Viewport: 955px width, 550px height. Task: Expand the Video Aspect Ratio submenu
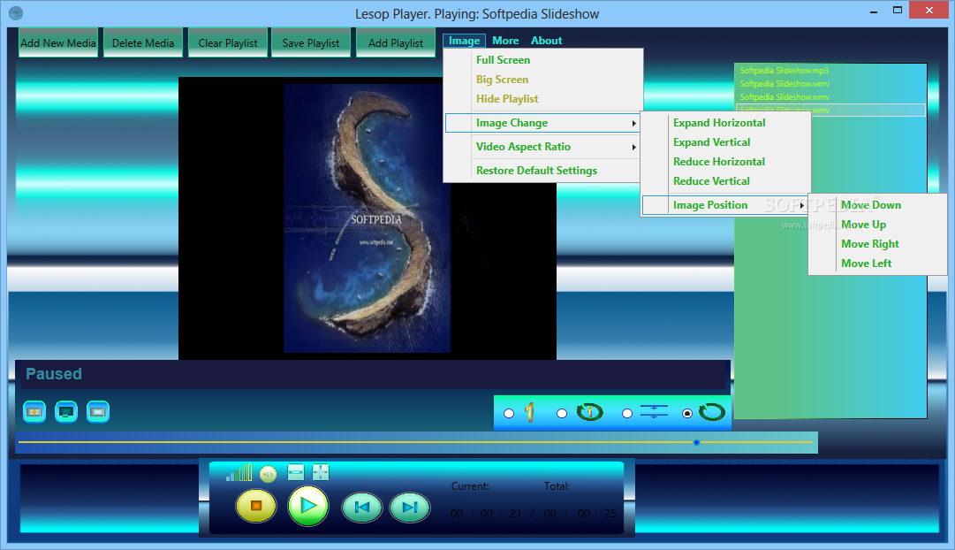tap(542, 147)
